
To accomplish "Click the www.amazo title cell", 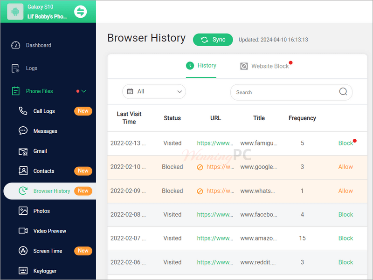I will (259, 238).
